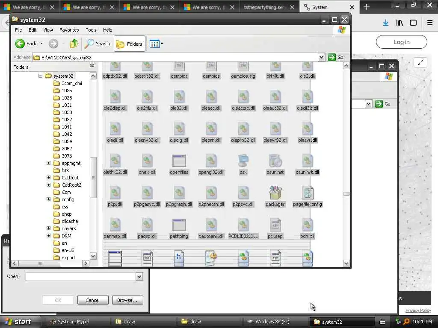The height and width of the screenshot is (328, 438).
Task: Open the Favorites menu
Action: 69,30
